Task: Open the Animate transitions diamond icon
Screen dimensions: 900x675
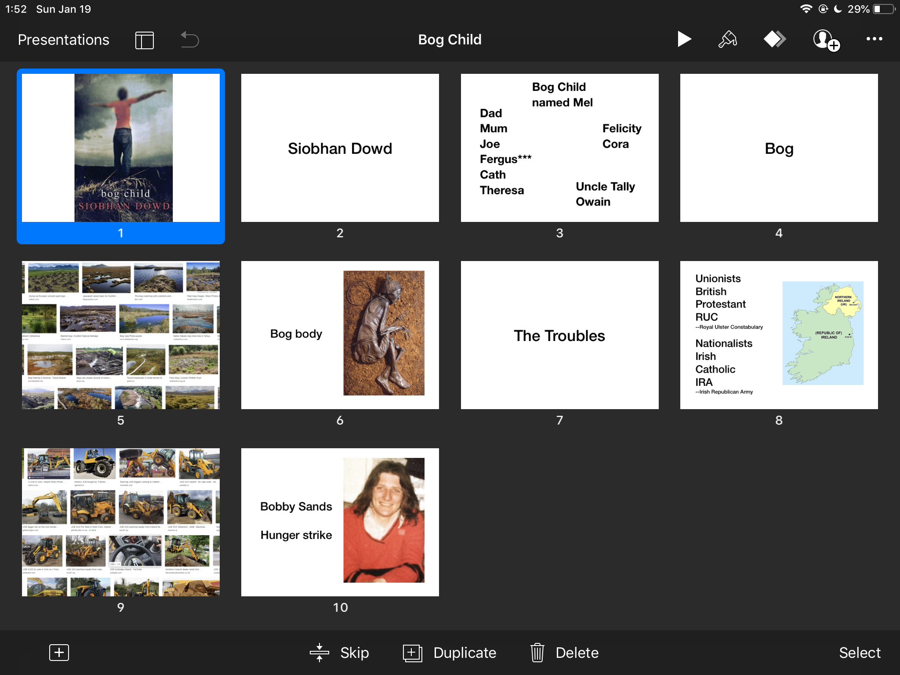Action: tap(774, 39)
